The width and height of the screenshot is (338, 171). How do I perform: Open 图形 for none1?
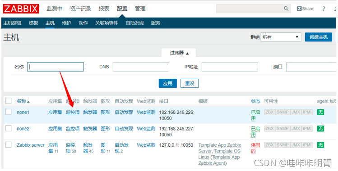pos(105,112)
